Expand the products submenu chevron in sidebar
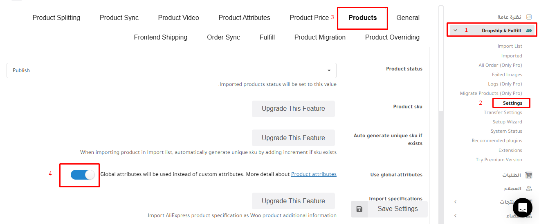 click(x=455, y=202)
